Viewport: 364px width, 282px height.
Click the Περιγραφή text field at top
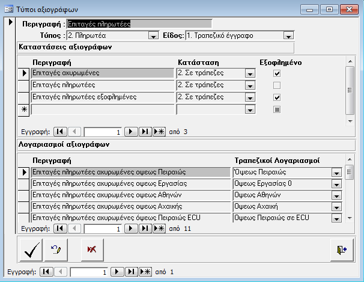tap(139, 24)
